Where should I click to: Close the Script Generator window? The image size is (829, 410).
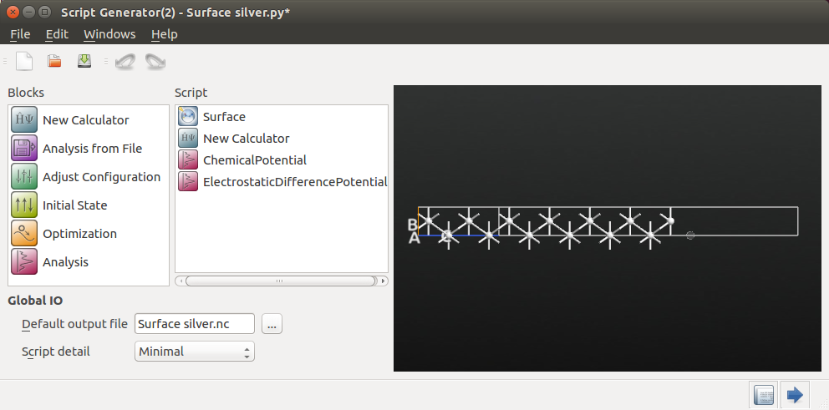click(13, 12)
